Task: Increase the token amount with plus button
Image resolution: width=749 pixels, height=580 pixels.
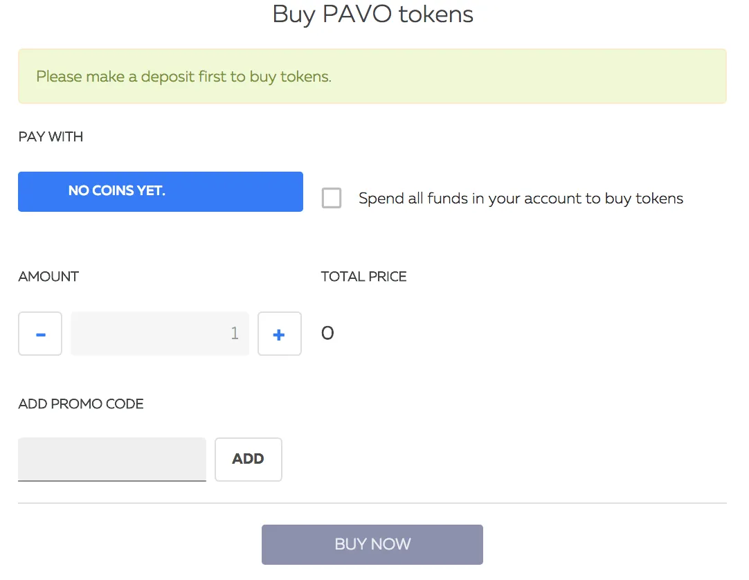Action: pos(280,334)
